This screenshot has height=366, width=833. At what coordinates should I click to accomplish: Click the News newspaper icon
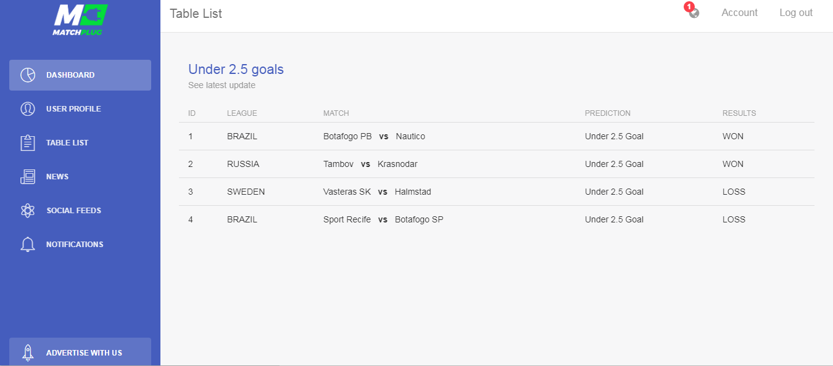click(x=28, y=177)
